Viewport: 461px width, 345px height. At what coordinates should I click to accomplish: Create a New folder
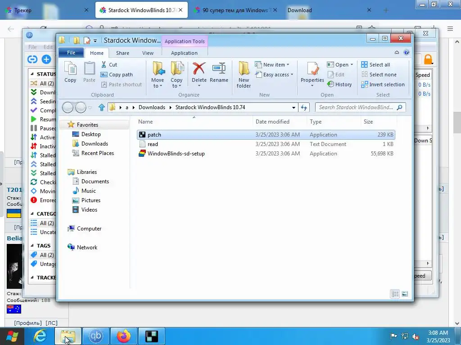point(244,75)
